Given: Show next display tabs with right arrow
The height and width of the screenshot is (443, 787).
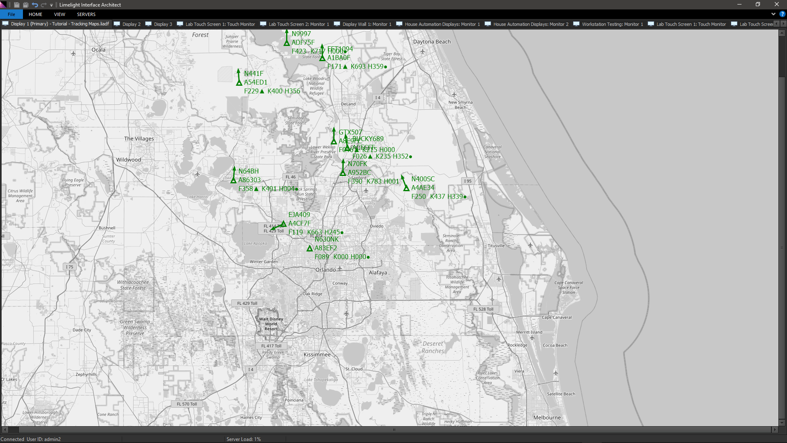Looking at the screenshot, I should [783, 24].
